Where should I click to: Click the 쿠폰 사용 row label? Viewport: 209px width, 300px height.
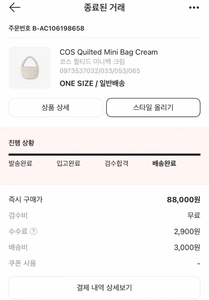point(22,263)
